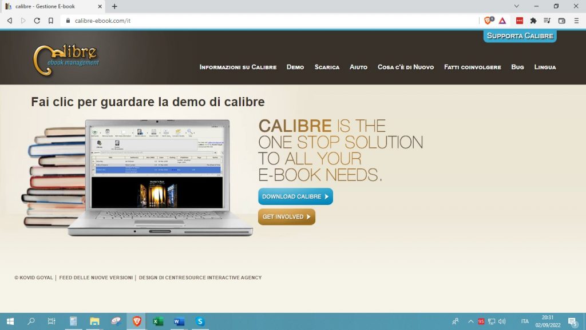Expand hidden system tray icons
Image resolution: width=586 pixels, height=330 pixels.
click(x=470, y=321)
